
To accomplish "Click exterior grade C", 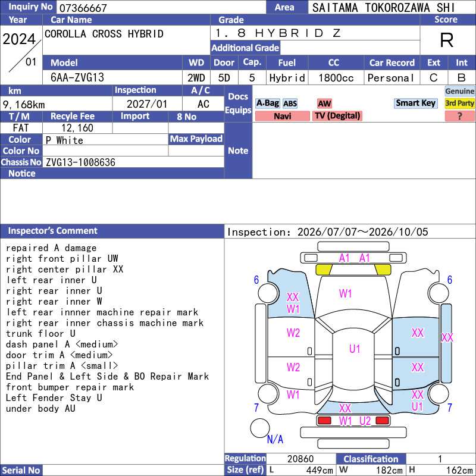I will point(434,78).
